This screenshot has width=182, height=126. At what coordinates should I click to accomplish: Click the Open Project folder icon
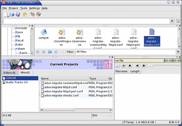pos(12,14)
